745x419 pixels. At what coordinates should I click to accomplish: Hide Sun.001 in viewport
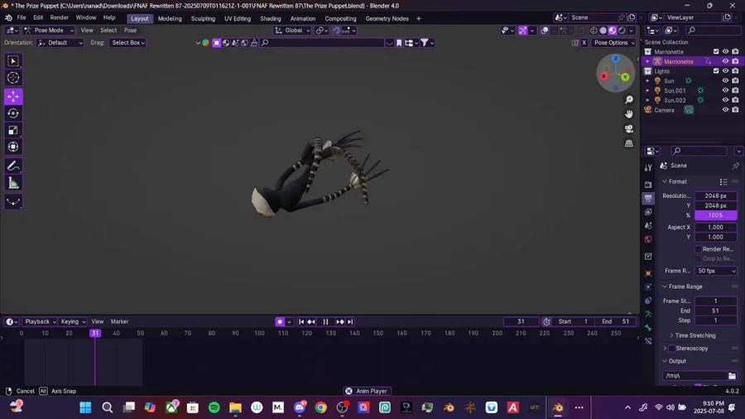click(x=725, y=90)
